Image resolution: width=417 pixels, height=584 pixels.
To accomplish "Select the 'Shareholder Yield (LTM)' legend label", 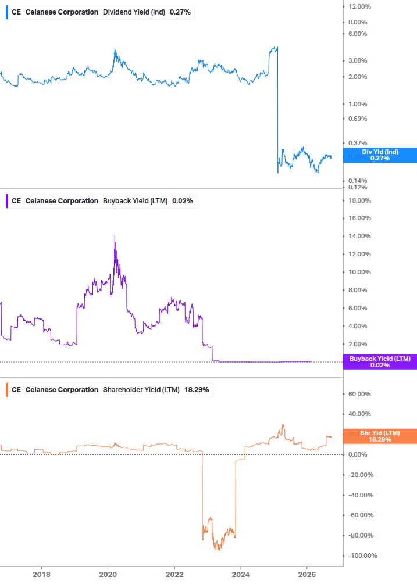I will pyautogui.click(x=141, y=390).
